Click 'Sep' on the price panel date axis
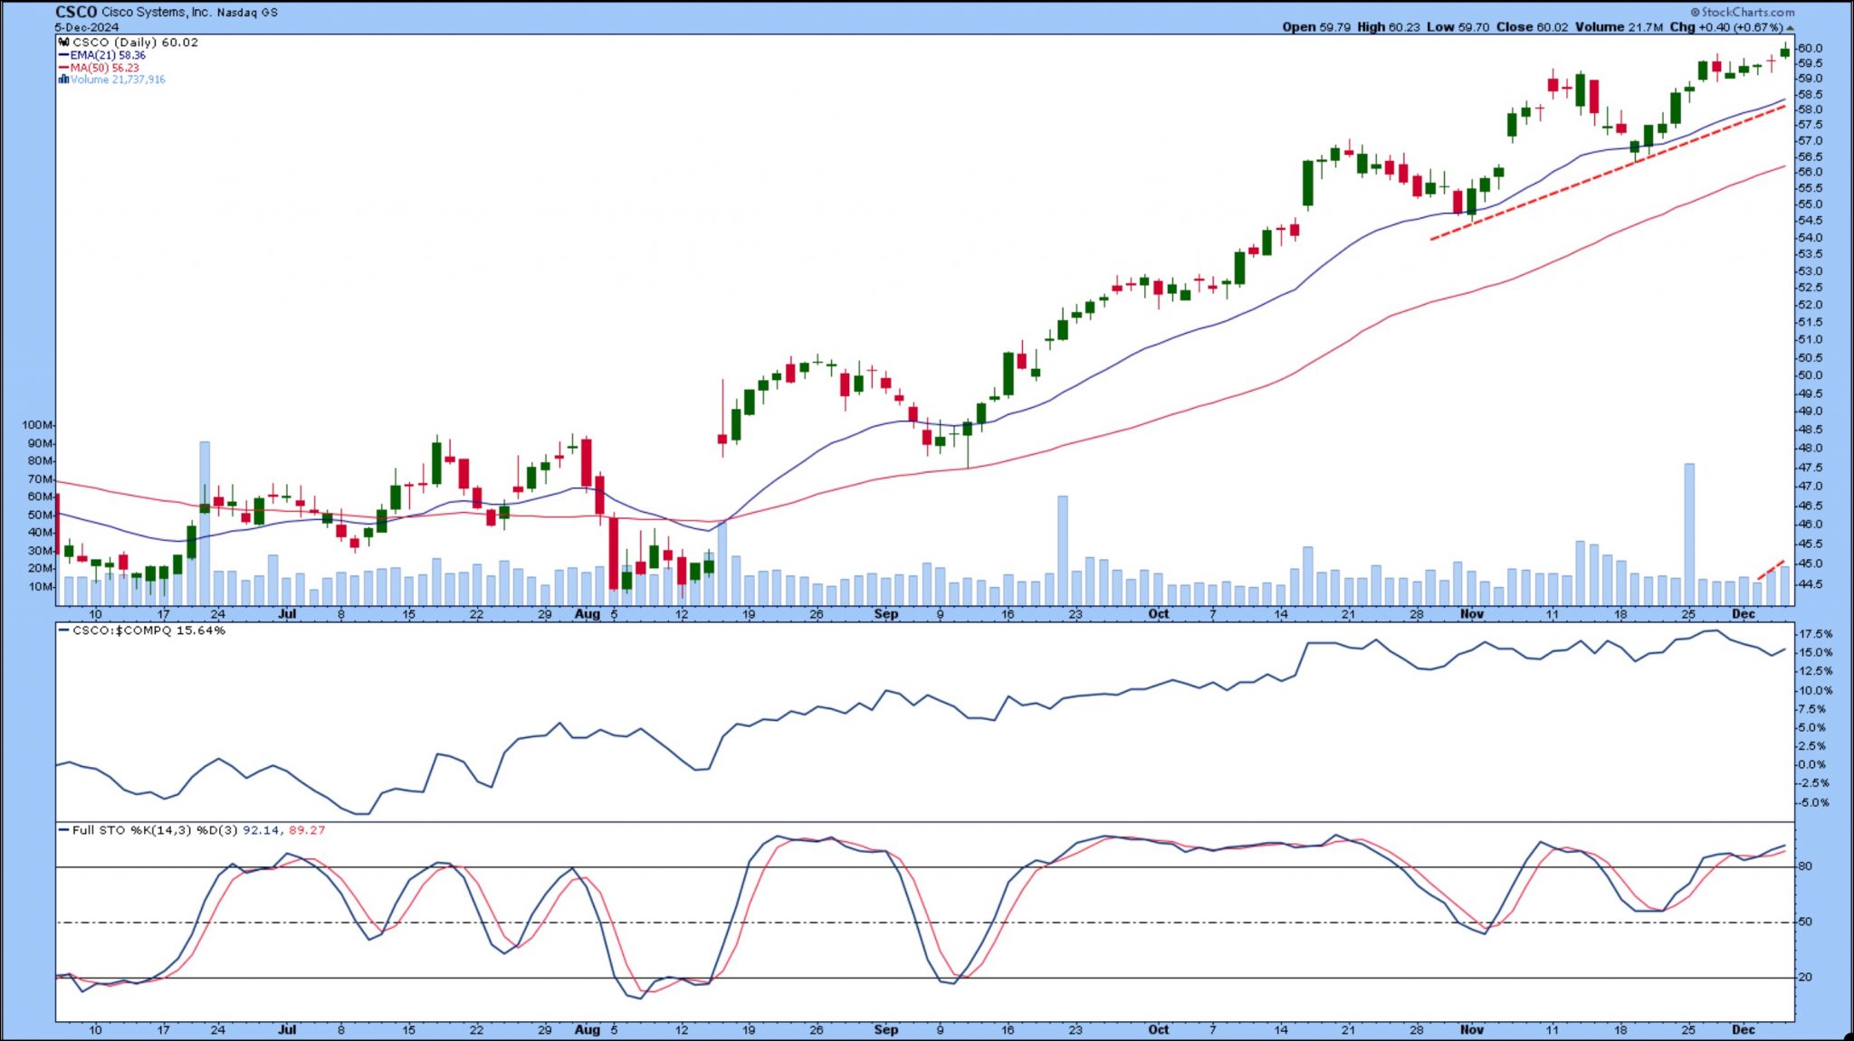The image size is (1854, 1041). (886, 614)
